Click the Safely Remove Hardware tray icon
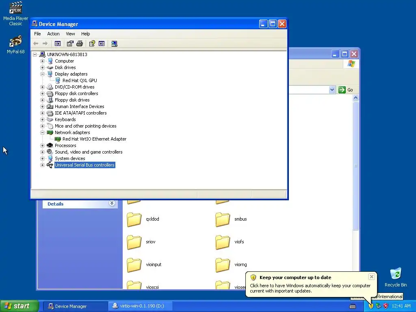416x312 pixels. click(x=378, y=306)
